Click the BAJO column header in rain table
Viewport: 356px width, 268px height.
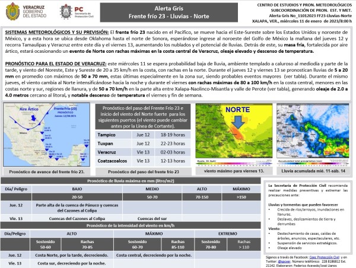(77, 189)
